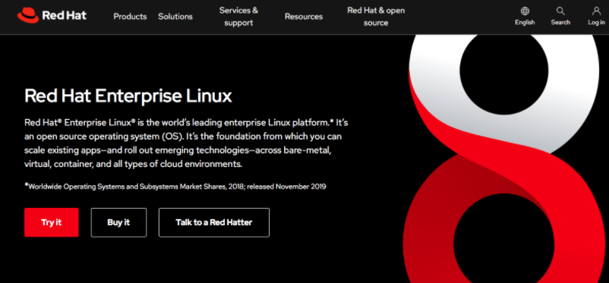The height and width of the screenshot is (283, 609).
Task: Click Talk to a Red Hatter button
Action: 214,222
